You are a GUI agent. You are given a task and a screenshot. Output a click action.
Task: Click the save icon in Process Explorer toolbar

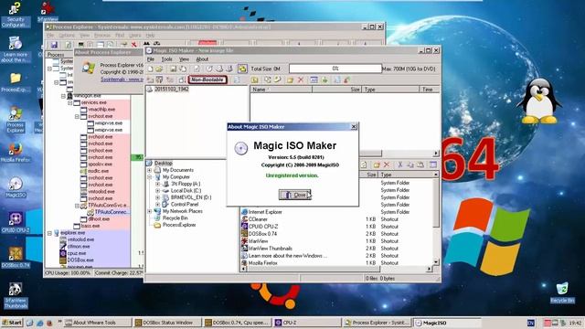click(54, 45)
